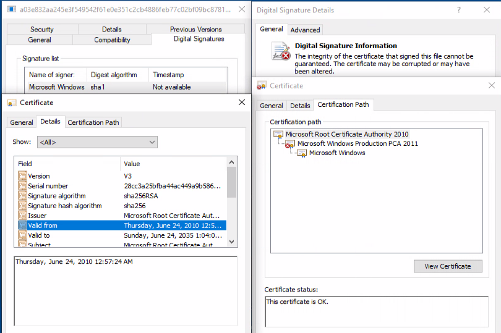This screenshot has width=501, height=333.
Task: Close the right Certificate window
Action: coord(492,85)
